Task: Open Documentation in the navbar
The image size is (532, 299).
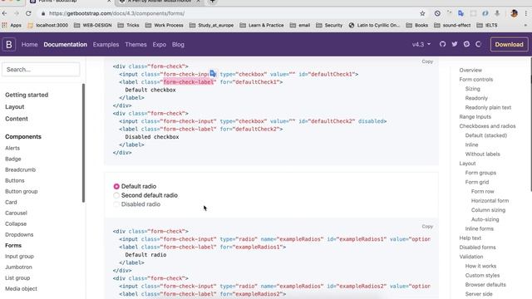Action: [x=65, y=44]
